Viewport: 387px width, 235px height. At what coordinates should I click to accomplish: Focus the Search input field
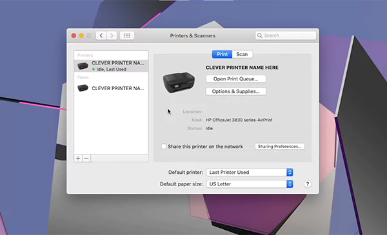coord(286,35)
